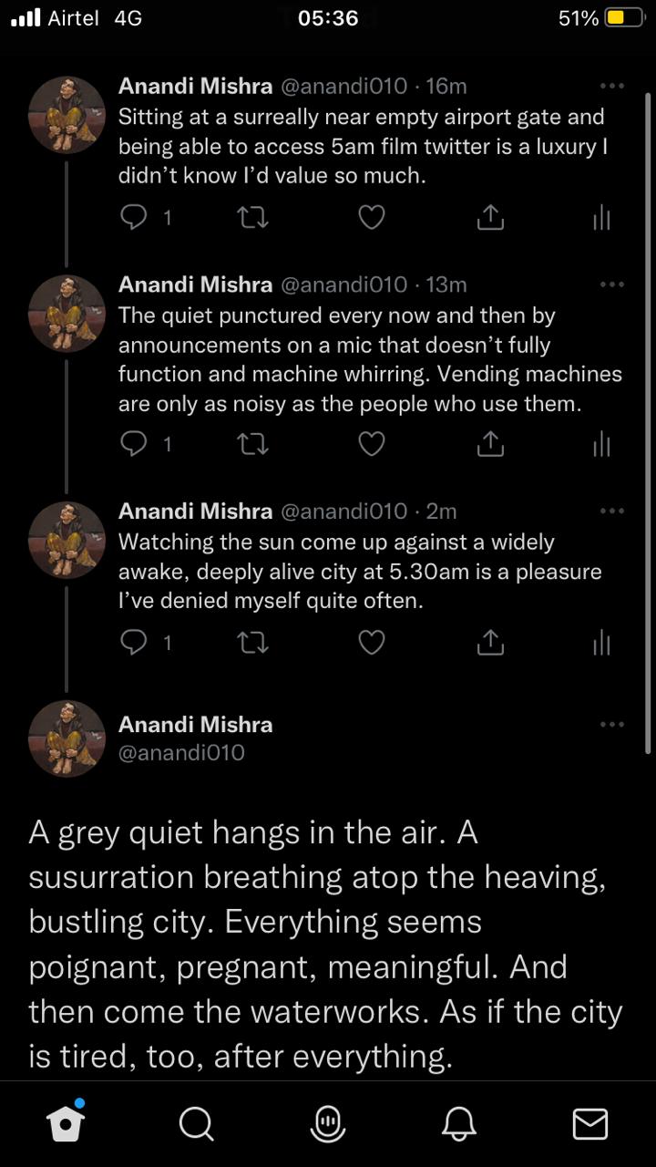
Task: Open the @anandi010 handle on the main tweet
Action: pyautogui.click(x=181, y=753)
